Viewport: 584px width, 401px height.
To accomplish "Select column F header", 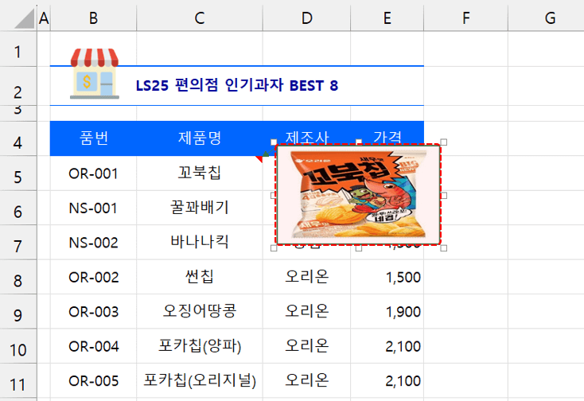I will [x=465, y=18].
